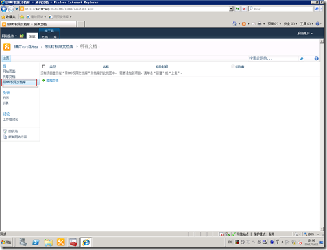Open Shared Documents (共享文档) in sidebar

pos(9,77)
